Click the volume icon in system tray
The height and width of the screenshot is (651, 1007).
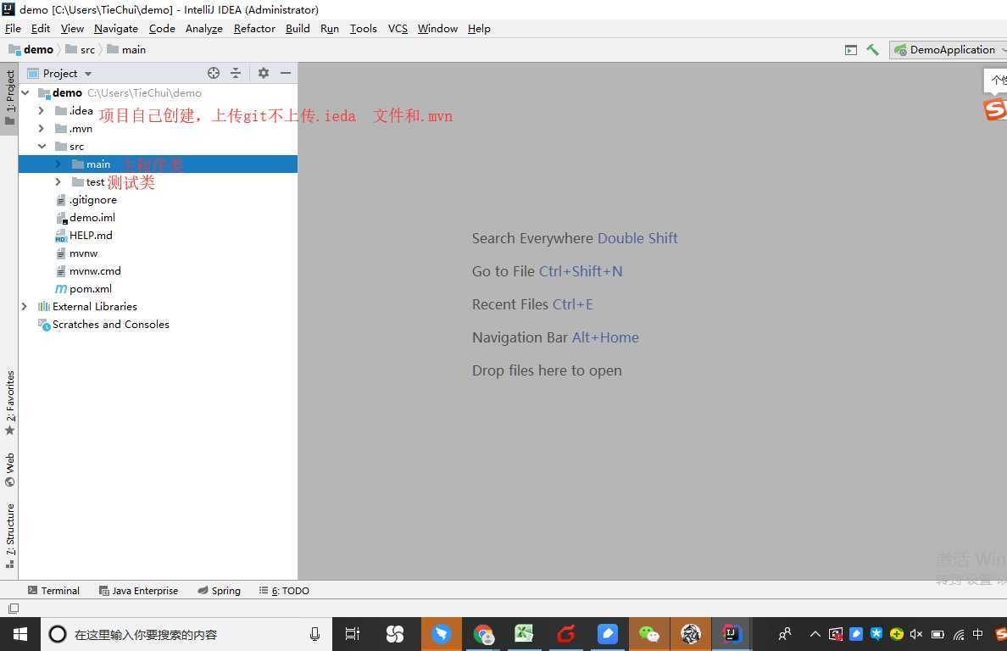tap(916, 634)
